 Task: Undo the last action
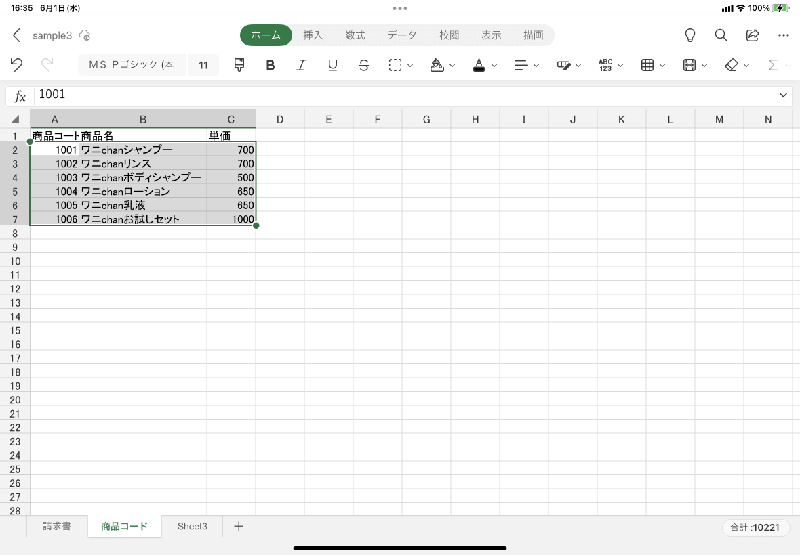(x=16, y=65)
